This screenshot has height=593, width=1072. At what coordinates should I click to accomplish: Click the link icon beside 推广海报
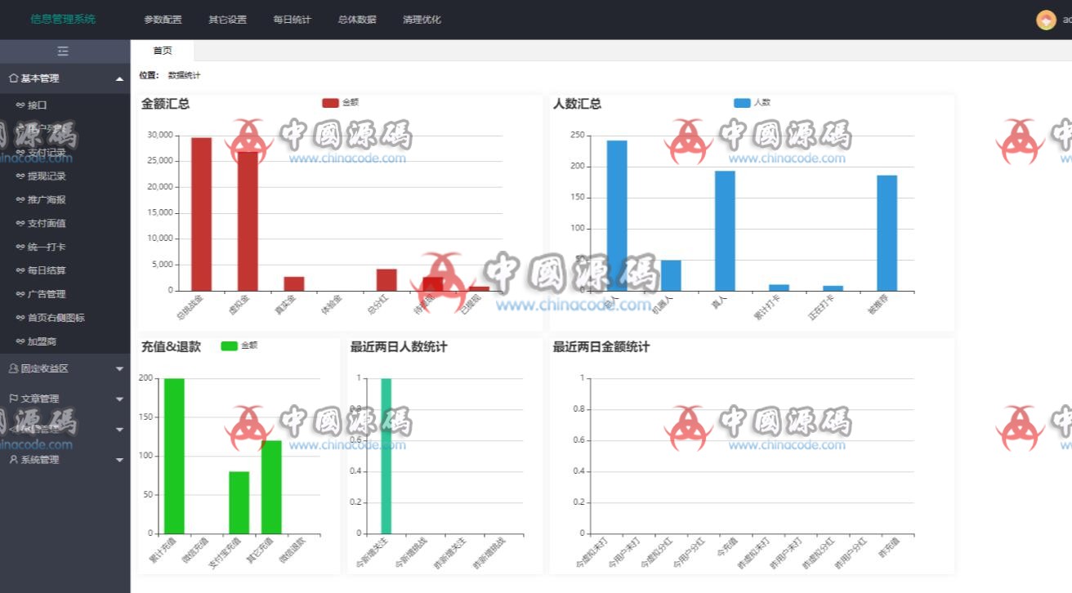point(20,200)
